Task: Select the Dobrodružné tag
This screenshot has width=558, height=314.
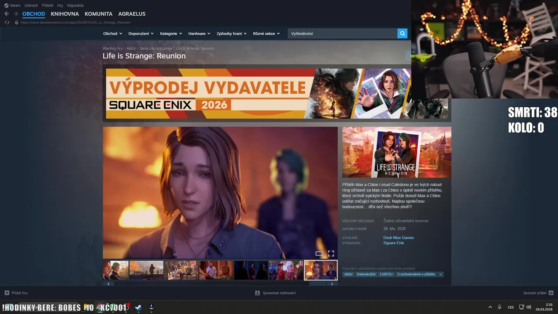Action: pyautogui.click(x=366, y=274)
